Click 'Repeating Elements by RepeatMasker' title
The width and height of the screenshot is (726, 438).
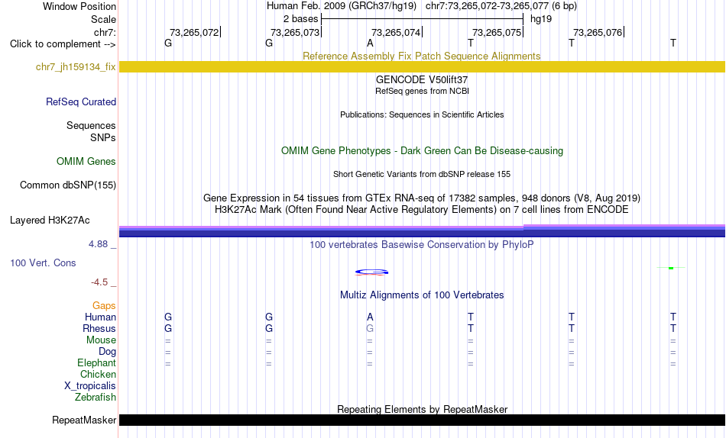coord(423,409)
